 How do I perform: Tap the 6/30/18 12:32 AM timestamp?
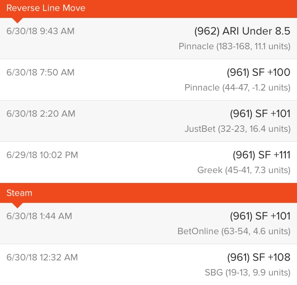tap(42, 258)
